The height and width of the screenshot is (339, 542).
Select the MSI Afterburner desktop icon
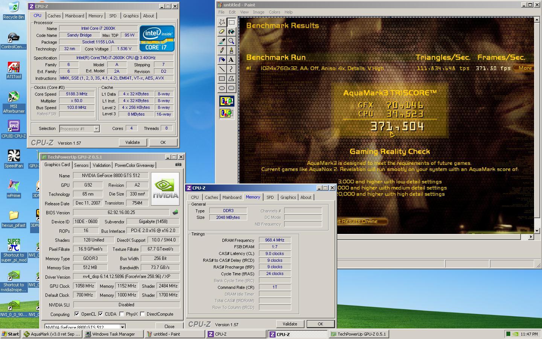(14, 102)
